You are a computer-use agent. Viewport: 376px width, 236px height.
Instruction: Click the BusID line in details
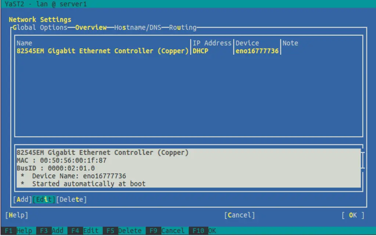(56, 168)
